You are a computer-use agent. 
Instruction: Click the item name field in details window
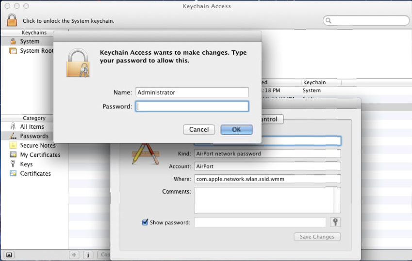(301, 141)
